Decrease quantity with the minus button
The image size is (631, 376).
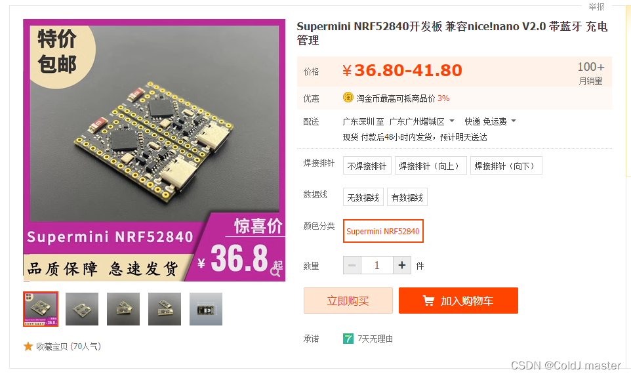(x=352, y=265)
